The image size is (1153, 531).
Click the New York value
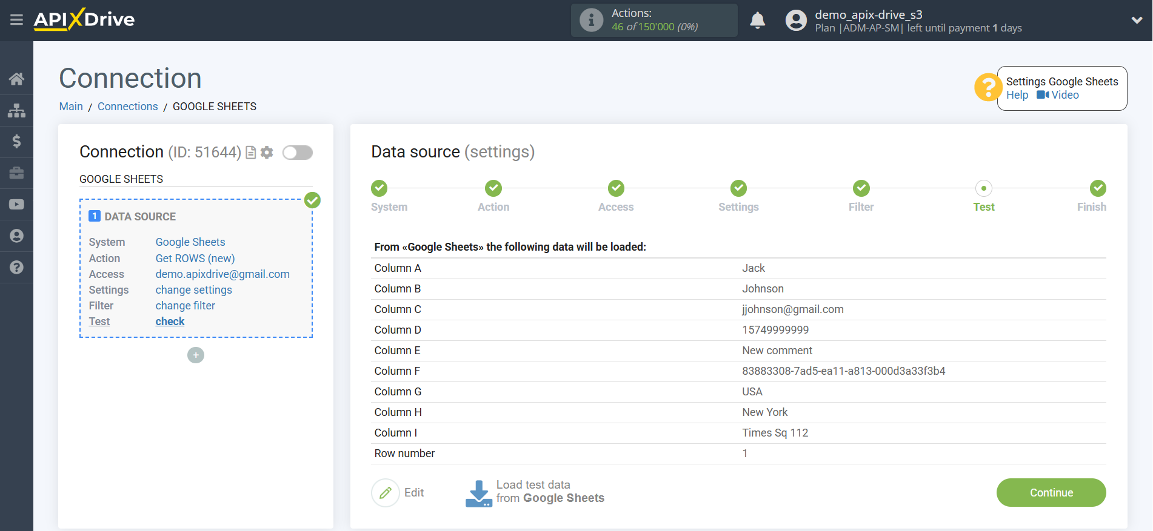pos(765,412)
